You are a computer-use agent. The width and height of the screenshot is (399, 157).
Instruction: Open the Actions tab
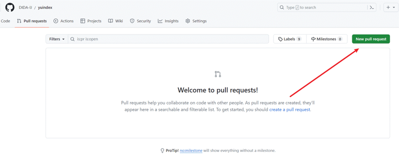point(63,21)
